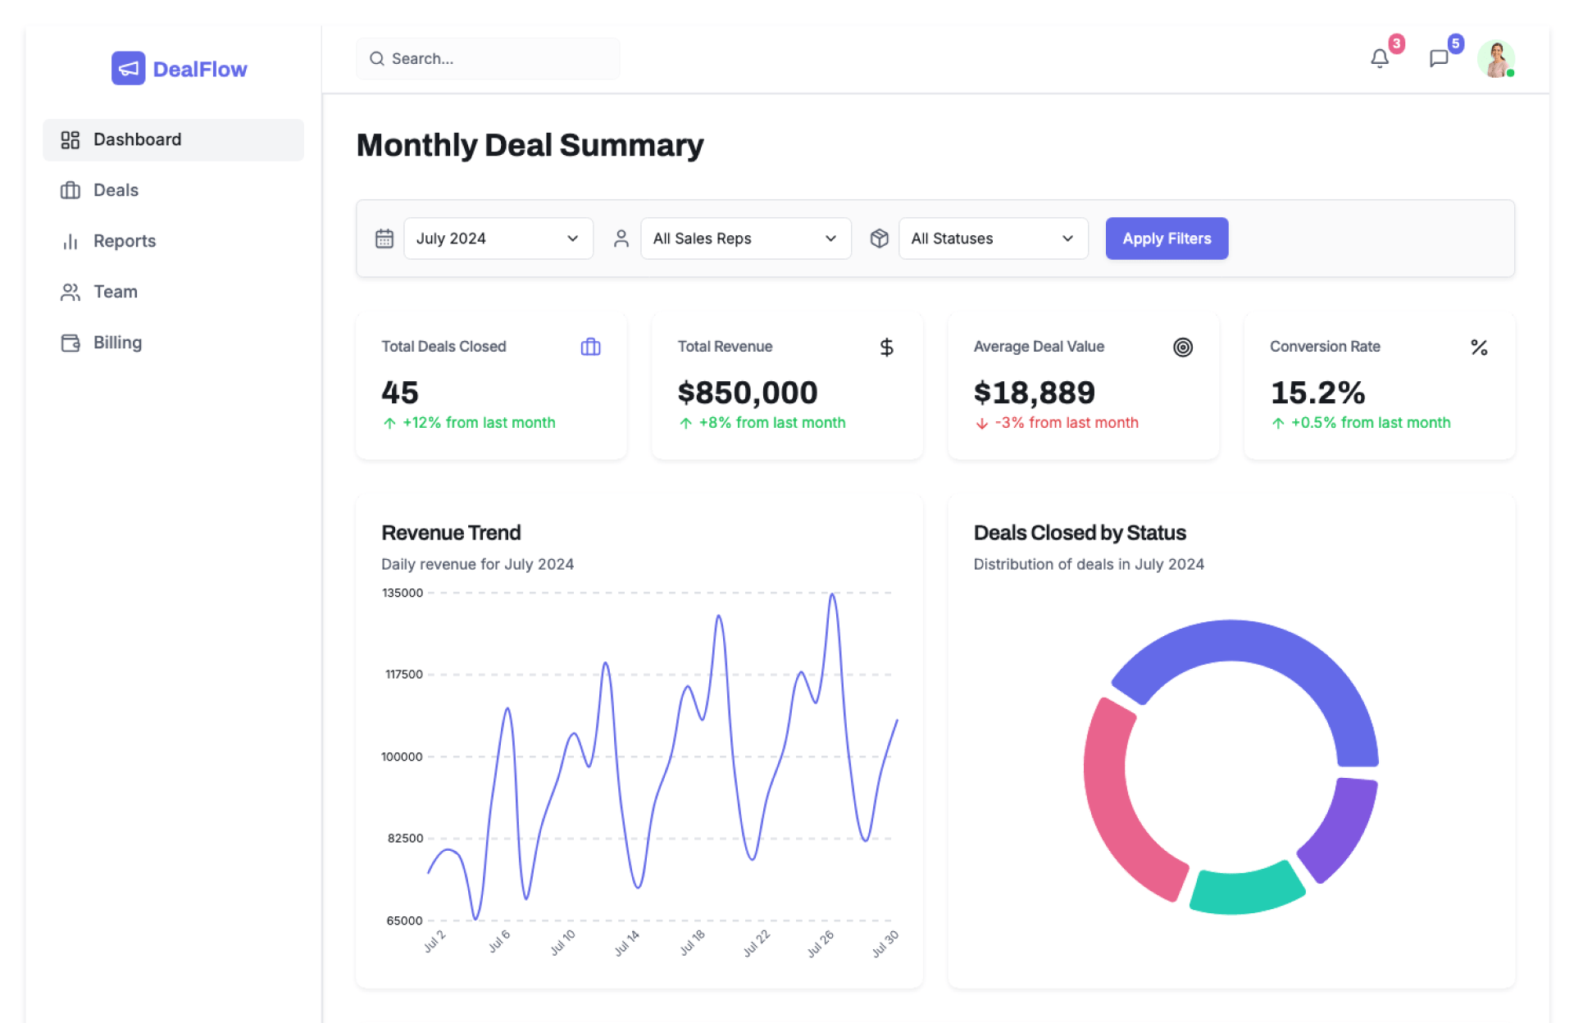Open Billing from the sidebar
1574x1023 pixels.
coord(117,343)
